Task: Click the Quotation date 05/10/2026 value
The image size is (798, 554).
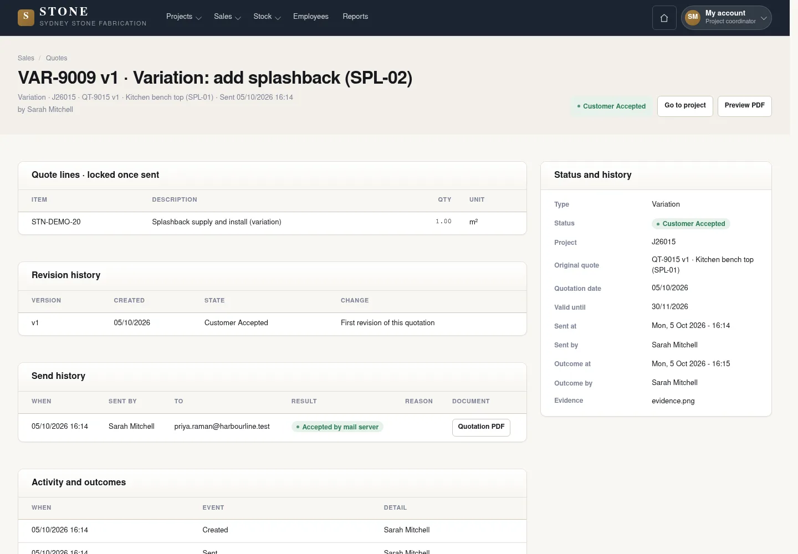Action: (x=669, y=288)
